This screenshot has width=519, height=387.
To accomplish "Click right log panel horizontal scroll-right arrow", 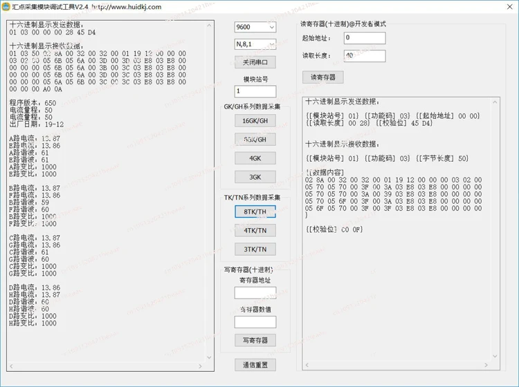I will coord(486,365).
